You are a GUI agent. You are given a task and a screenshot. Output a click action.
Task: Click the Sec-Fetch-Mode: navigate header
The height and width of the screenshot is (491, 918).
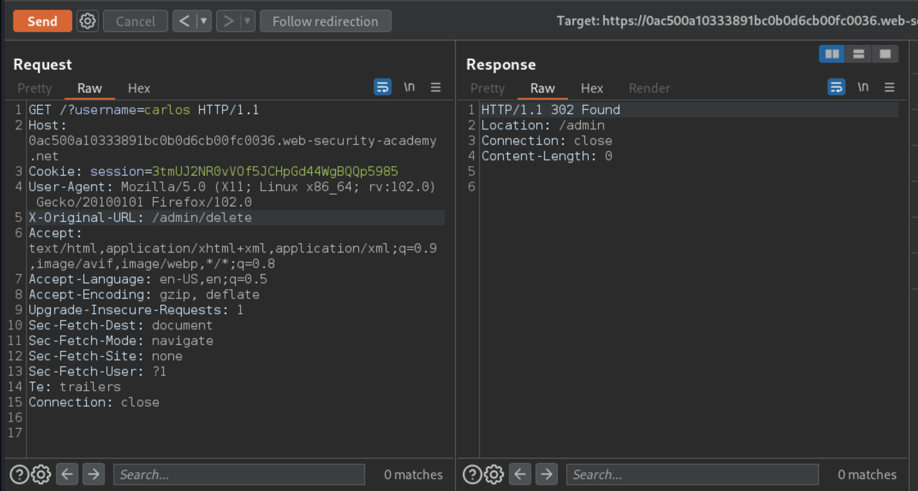pos(121,340)
